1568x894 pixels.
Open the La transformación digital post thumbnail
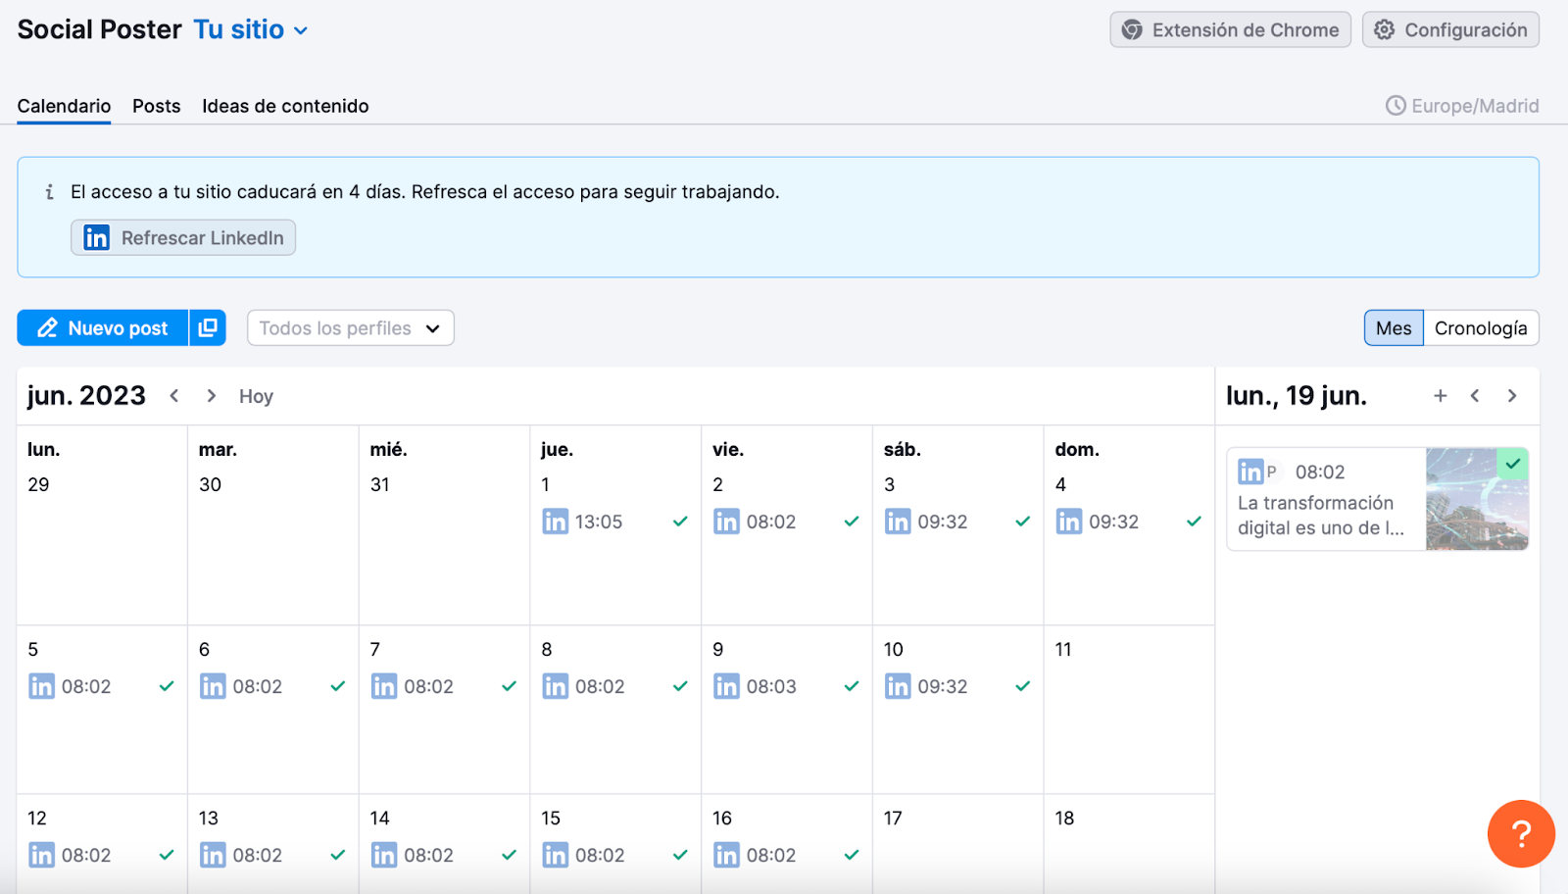[x=1477, y=499]
